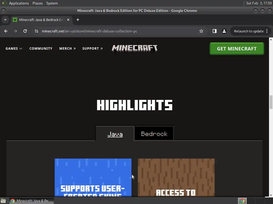This screenshot has height=204, width=273.
Task: Open Chrome's three-dot menu
Action: pyautogui.click(x=267, y=31)
